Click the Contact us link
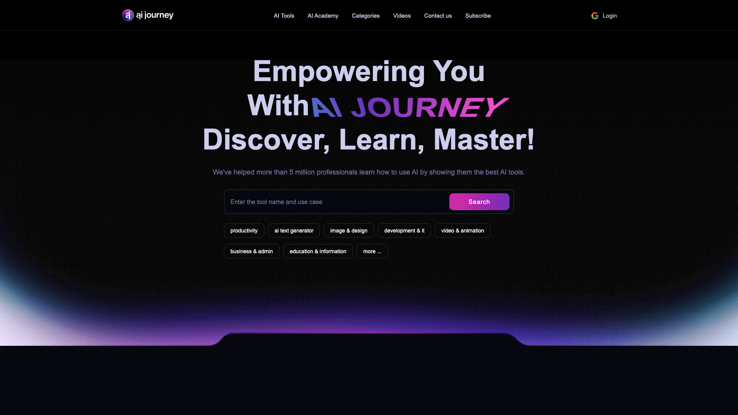738x415 pixels. (x=438, y=16)
